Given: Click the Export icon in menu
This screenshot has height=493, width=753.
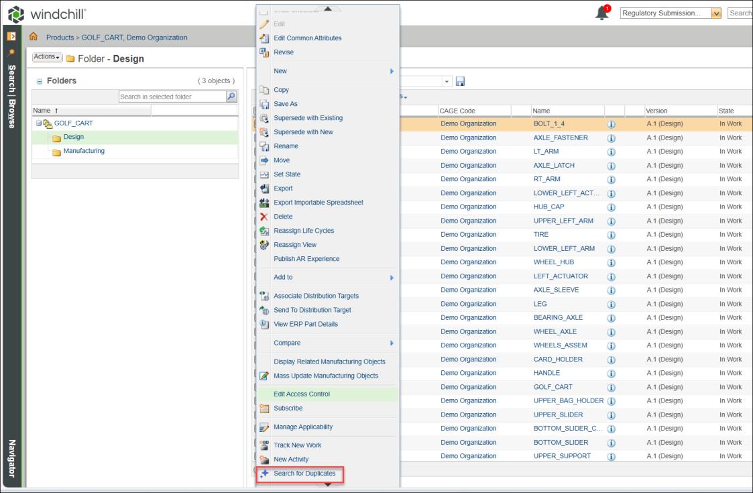Looking at the screenshot, I should click(x=264, y=188).
